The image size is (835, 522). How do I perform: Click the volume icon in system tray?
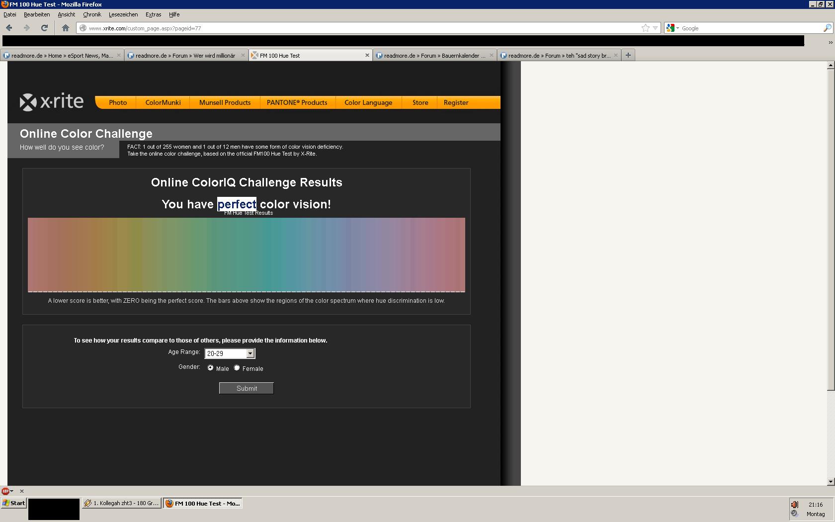coord(794,505)
